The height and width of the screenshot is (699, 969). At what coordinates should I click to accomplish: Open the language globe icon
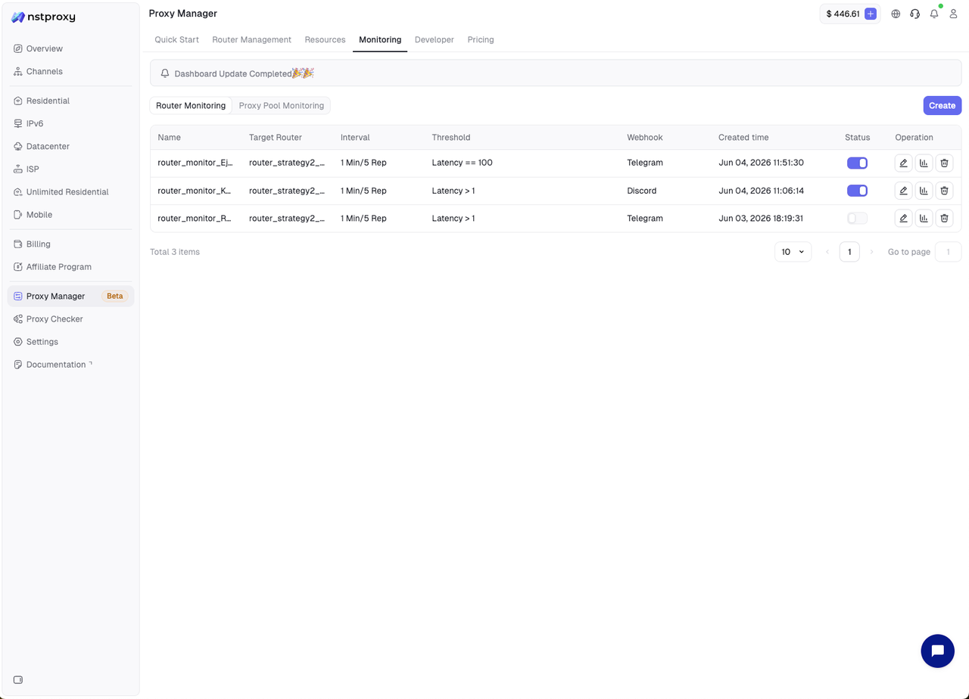pyautogui.click(x=896, y=14)
